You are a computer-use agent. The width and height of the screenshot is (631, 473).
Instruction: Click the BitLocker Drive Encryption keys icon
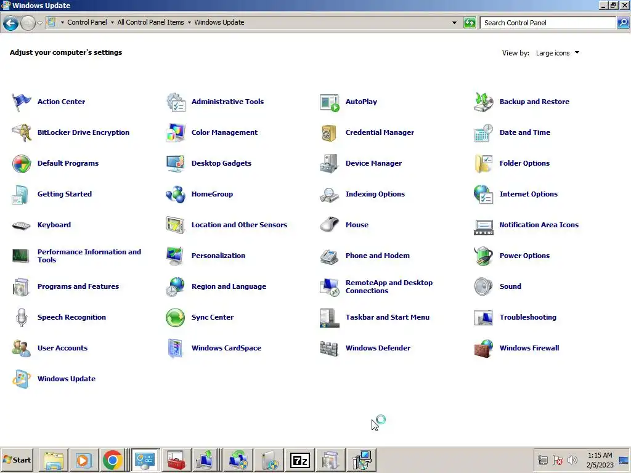[x=22, y=133]
